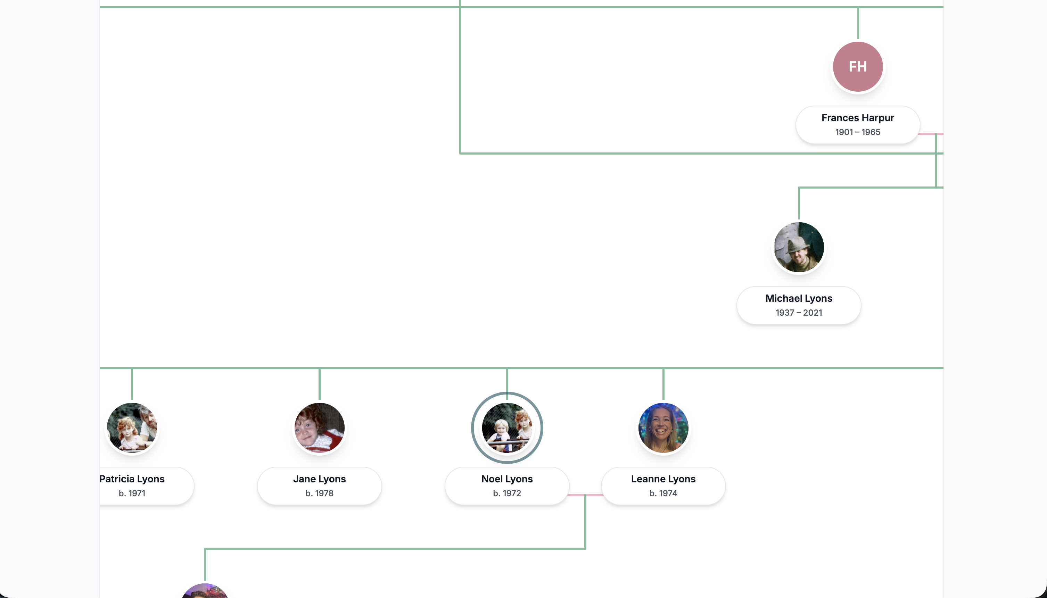Open the Frances Harpur name card
1047x598 pixels.
point(858,124)
